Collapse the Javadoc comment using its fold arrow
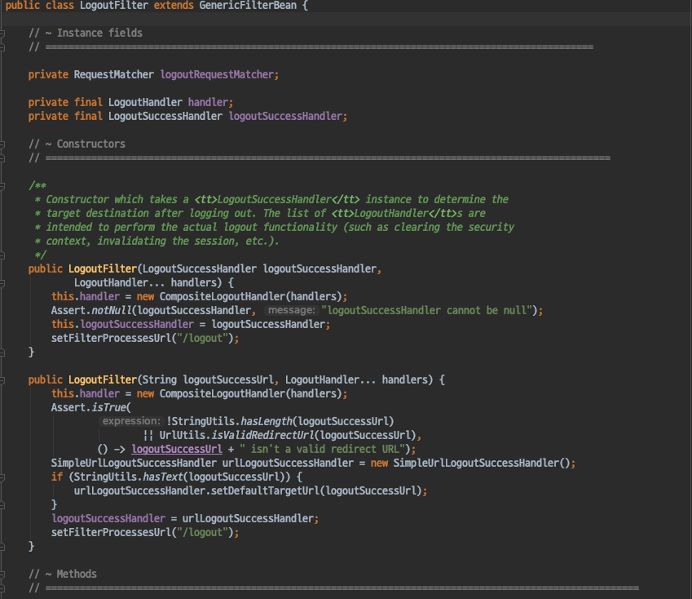 click(x=4, y=185)
